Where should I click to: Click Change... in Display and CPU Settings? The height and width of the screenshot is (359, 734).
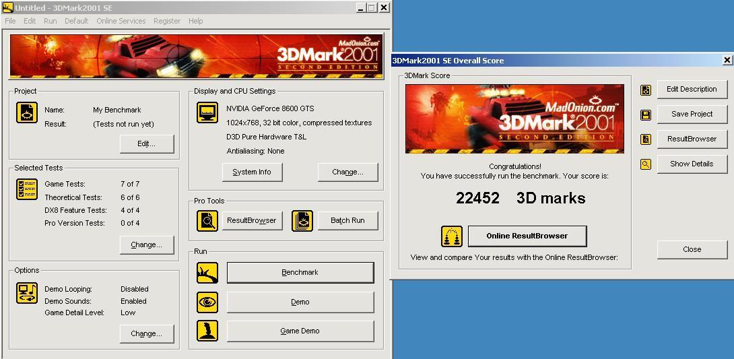pyautogui.click(x=347, y=172)
